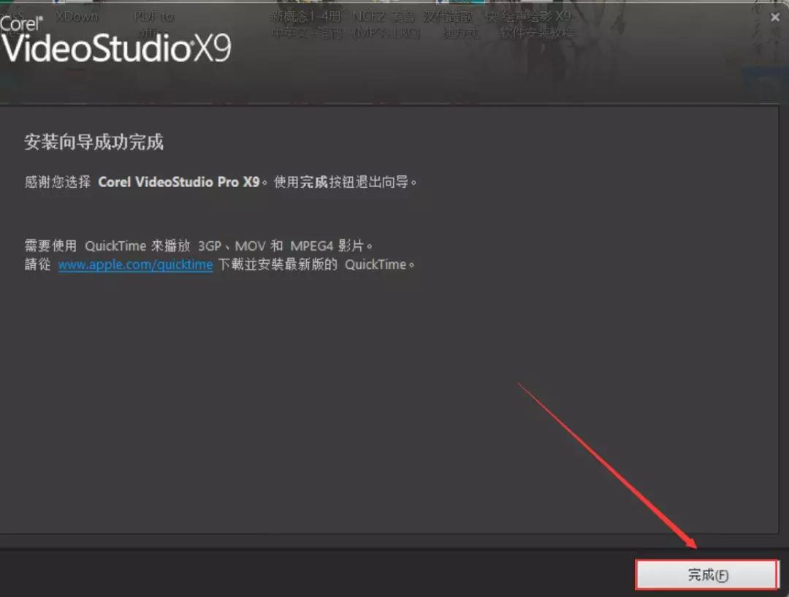The width and height of the screenshot is (789, 597).
Task: Open the 绘声绘影 X9 软件安装教程 icon
Action: 535,23
